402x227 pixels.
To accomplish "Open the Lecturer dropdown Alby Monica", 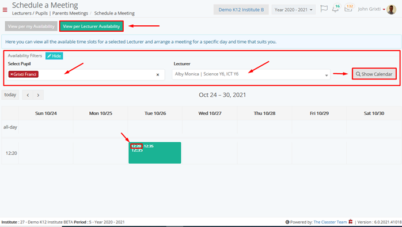I will click(251, 74).
